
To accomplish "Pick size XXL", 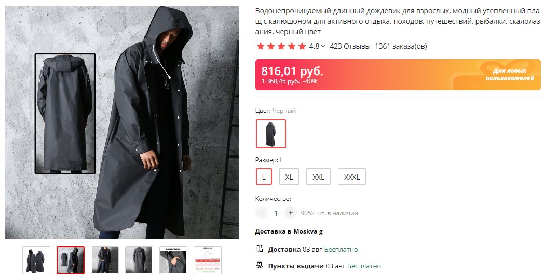I will (x=318, y=177).
